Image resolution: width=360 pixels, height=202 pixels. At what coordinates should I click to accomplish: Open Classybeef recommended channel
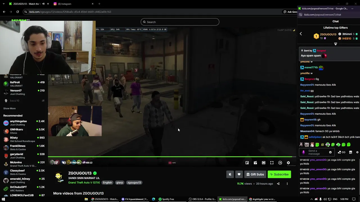click(24, 172)
